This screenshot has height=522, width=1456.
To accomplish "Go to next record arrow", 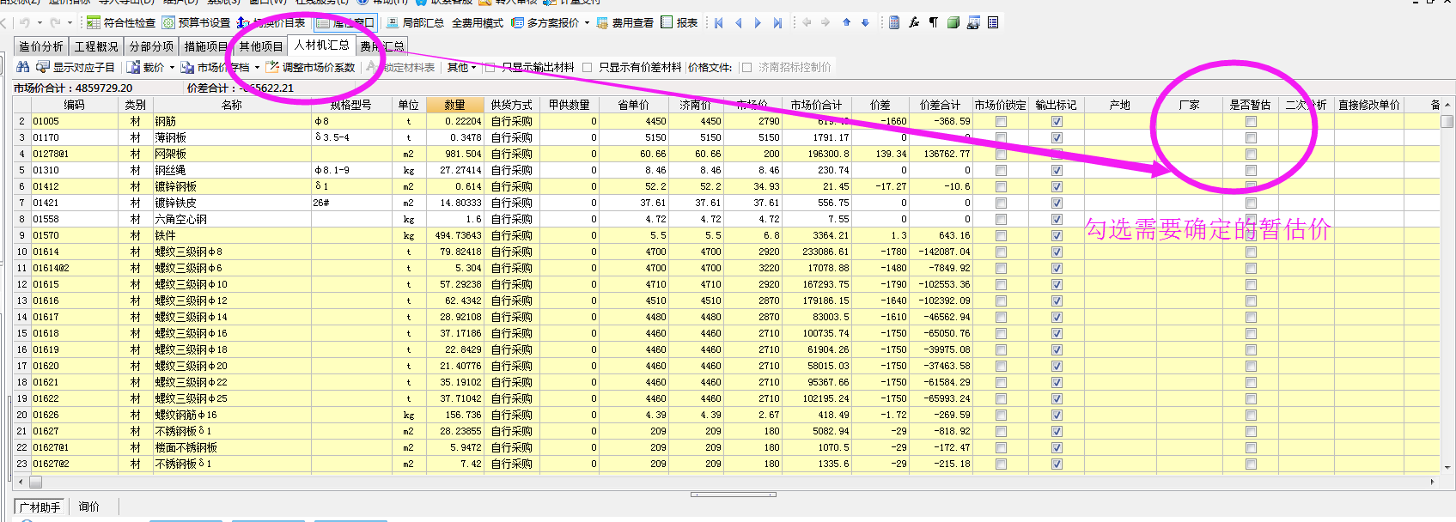I will [x=758, y=22].
